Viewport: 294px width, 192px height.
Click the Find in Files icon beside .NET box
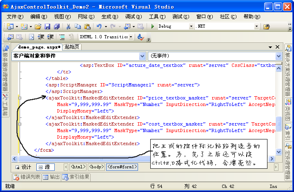coord(266,26)
